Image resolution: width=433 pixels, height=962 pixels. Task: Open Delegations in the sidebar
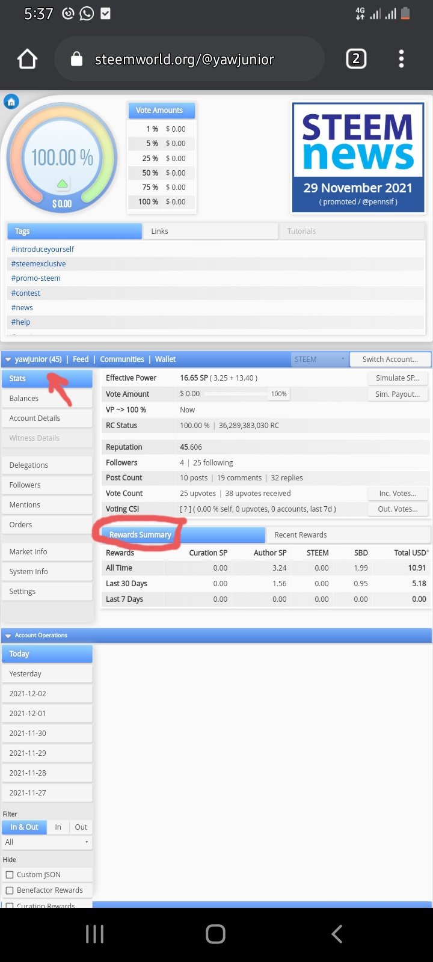[47, 465]
